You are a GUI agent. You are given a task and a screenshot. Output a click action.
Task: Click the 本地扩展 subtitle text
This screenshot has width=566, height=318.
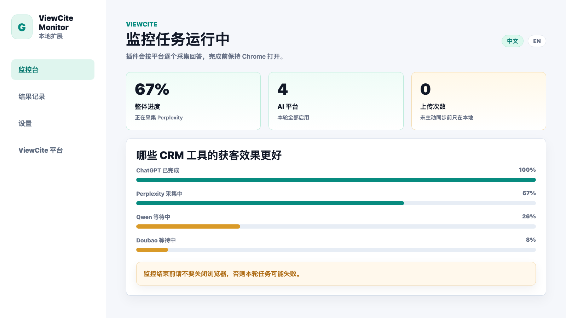point(51,36)
